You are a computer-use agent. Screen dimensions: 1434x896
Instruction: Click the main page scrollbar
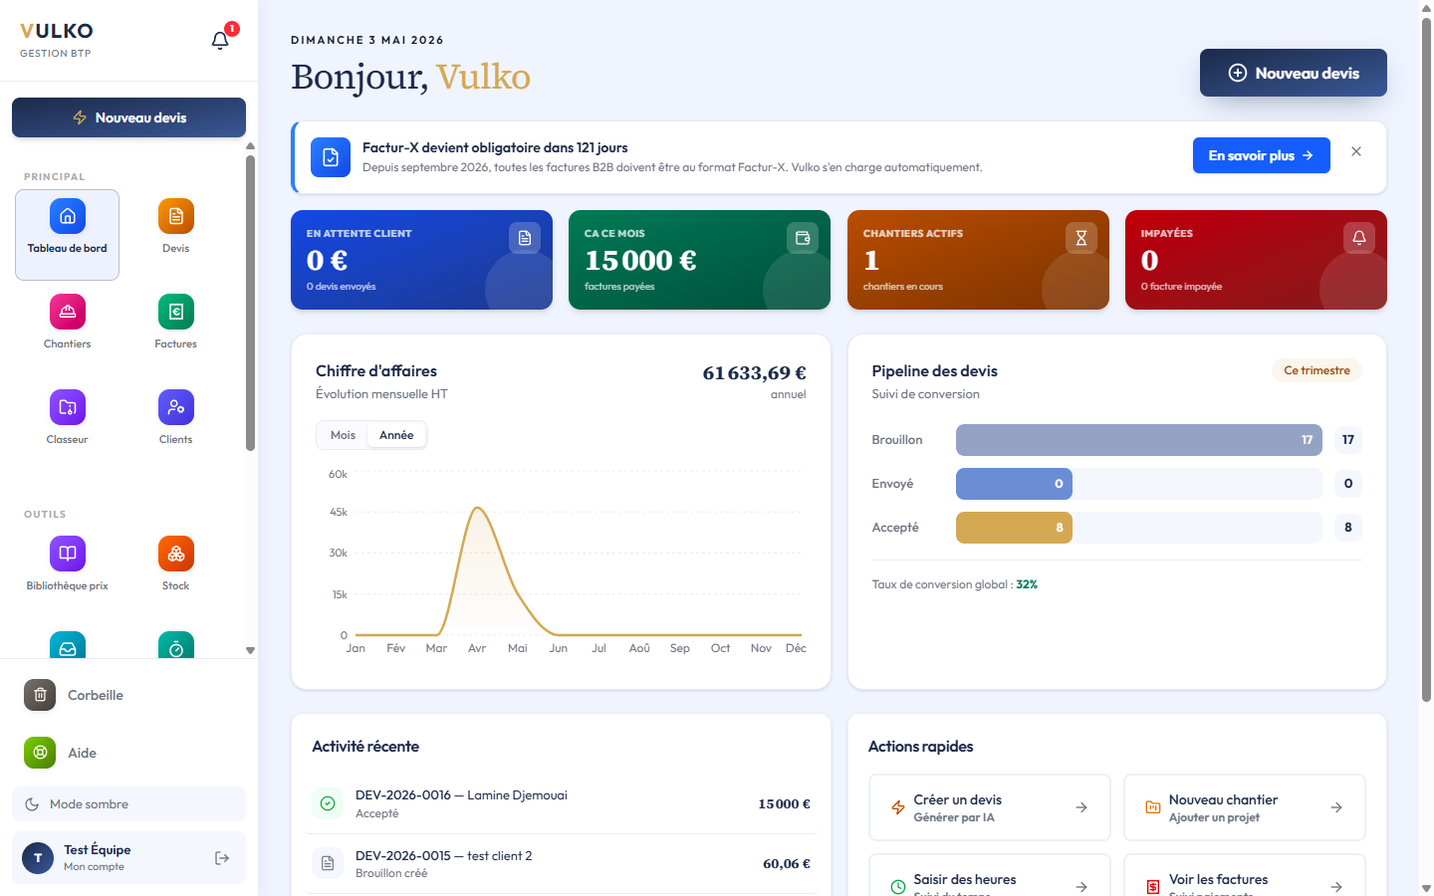1426,358
